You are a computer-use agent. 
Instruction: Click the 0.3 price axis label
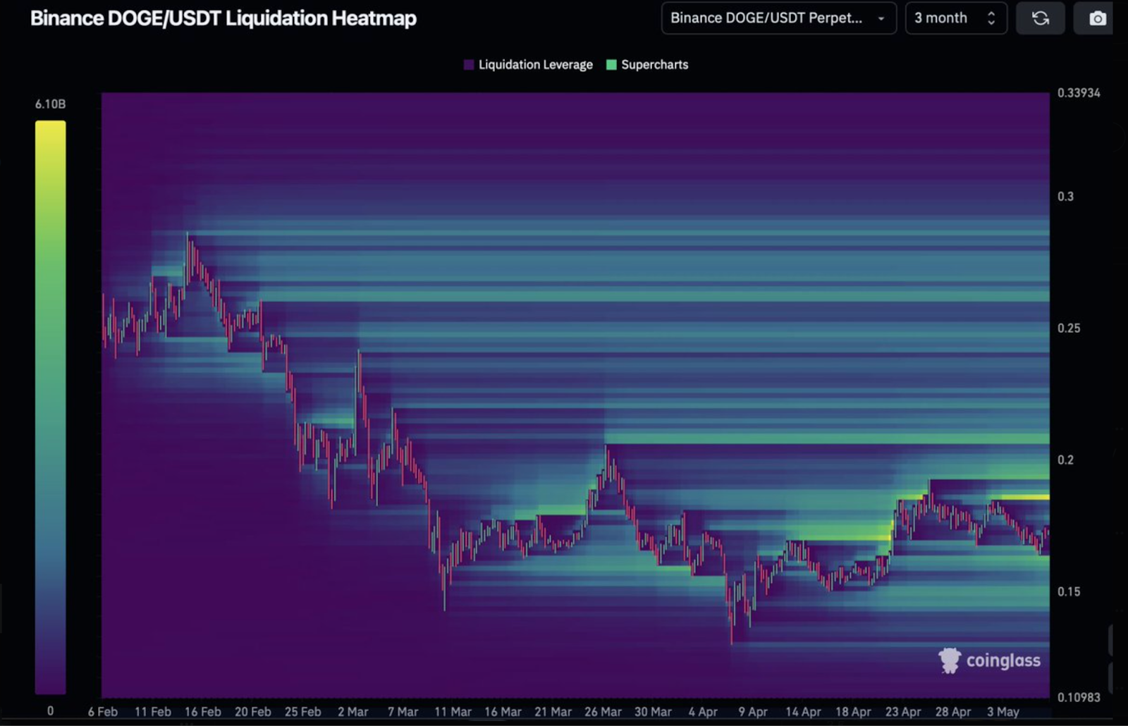tap(1065, 197)
